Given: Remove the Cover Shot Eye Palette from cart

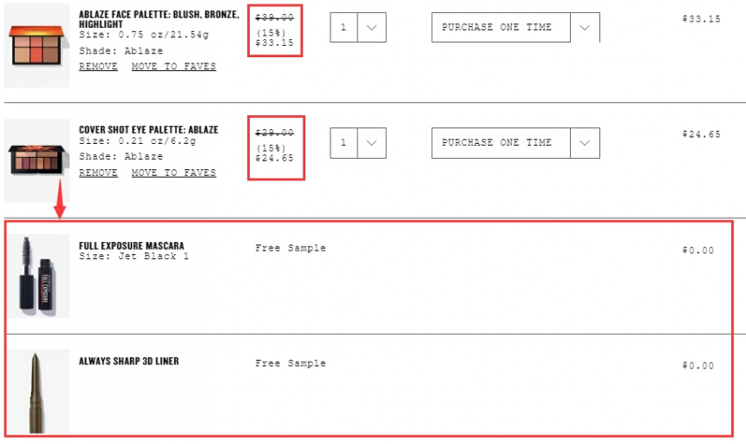Looking at the screenshot, I should 98,173.
